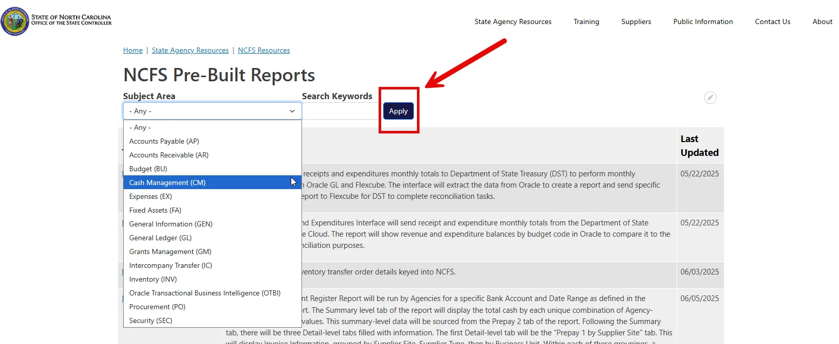Open Public Information menu
The height and width of the screenshot is (344, 839).
click(703, 21)
